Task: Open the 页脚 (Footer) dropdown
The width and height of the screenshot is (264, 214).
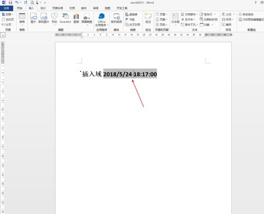Action: (x=162, y=20)
